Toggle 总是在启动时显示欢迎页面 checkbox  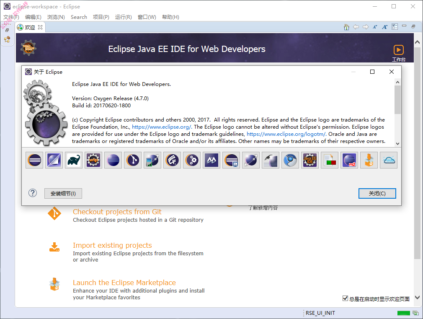pos(345,298)
